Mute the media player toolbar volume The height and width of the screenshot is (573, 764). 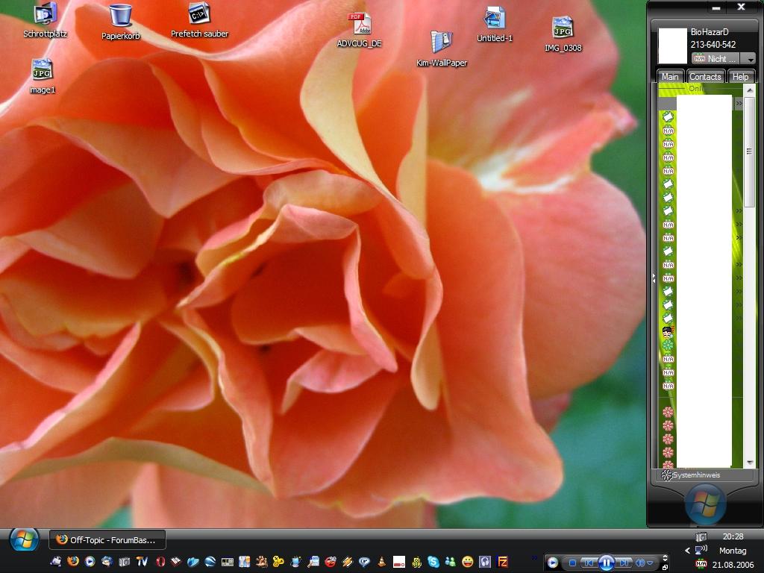[x=640, y=563]
